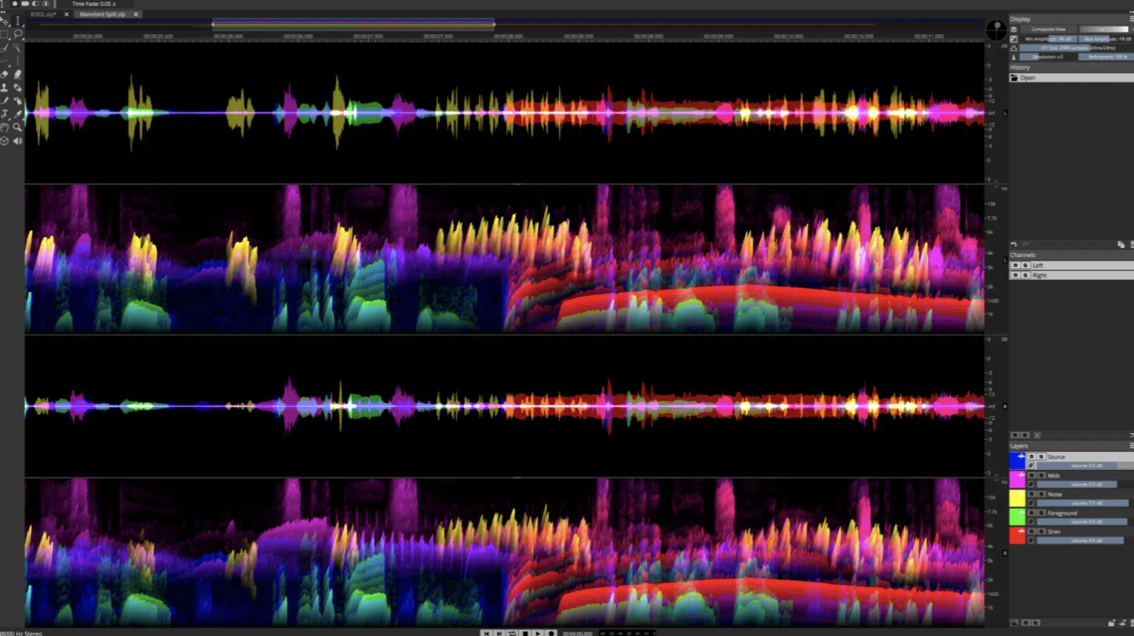Select the lasso selection tool
This screenshot has height=636, width=1134.
pos(18,34)
